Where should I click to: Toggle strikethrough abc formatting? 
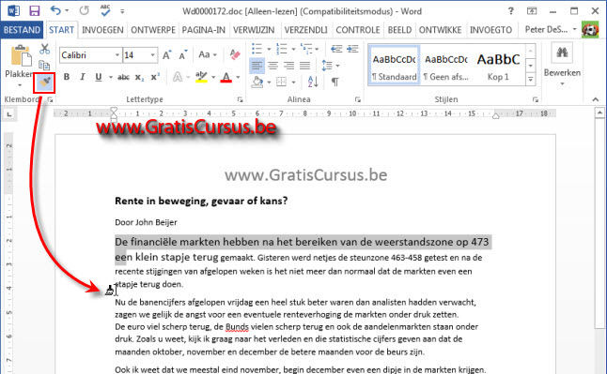click(123, 77)
